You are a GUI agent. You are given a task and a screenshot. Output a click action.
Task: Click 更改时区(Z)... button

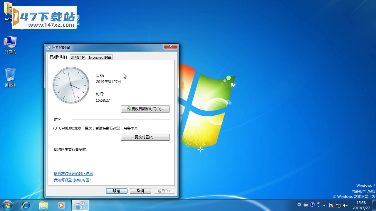point(145,137)
